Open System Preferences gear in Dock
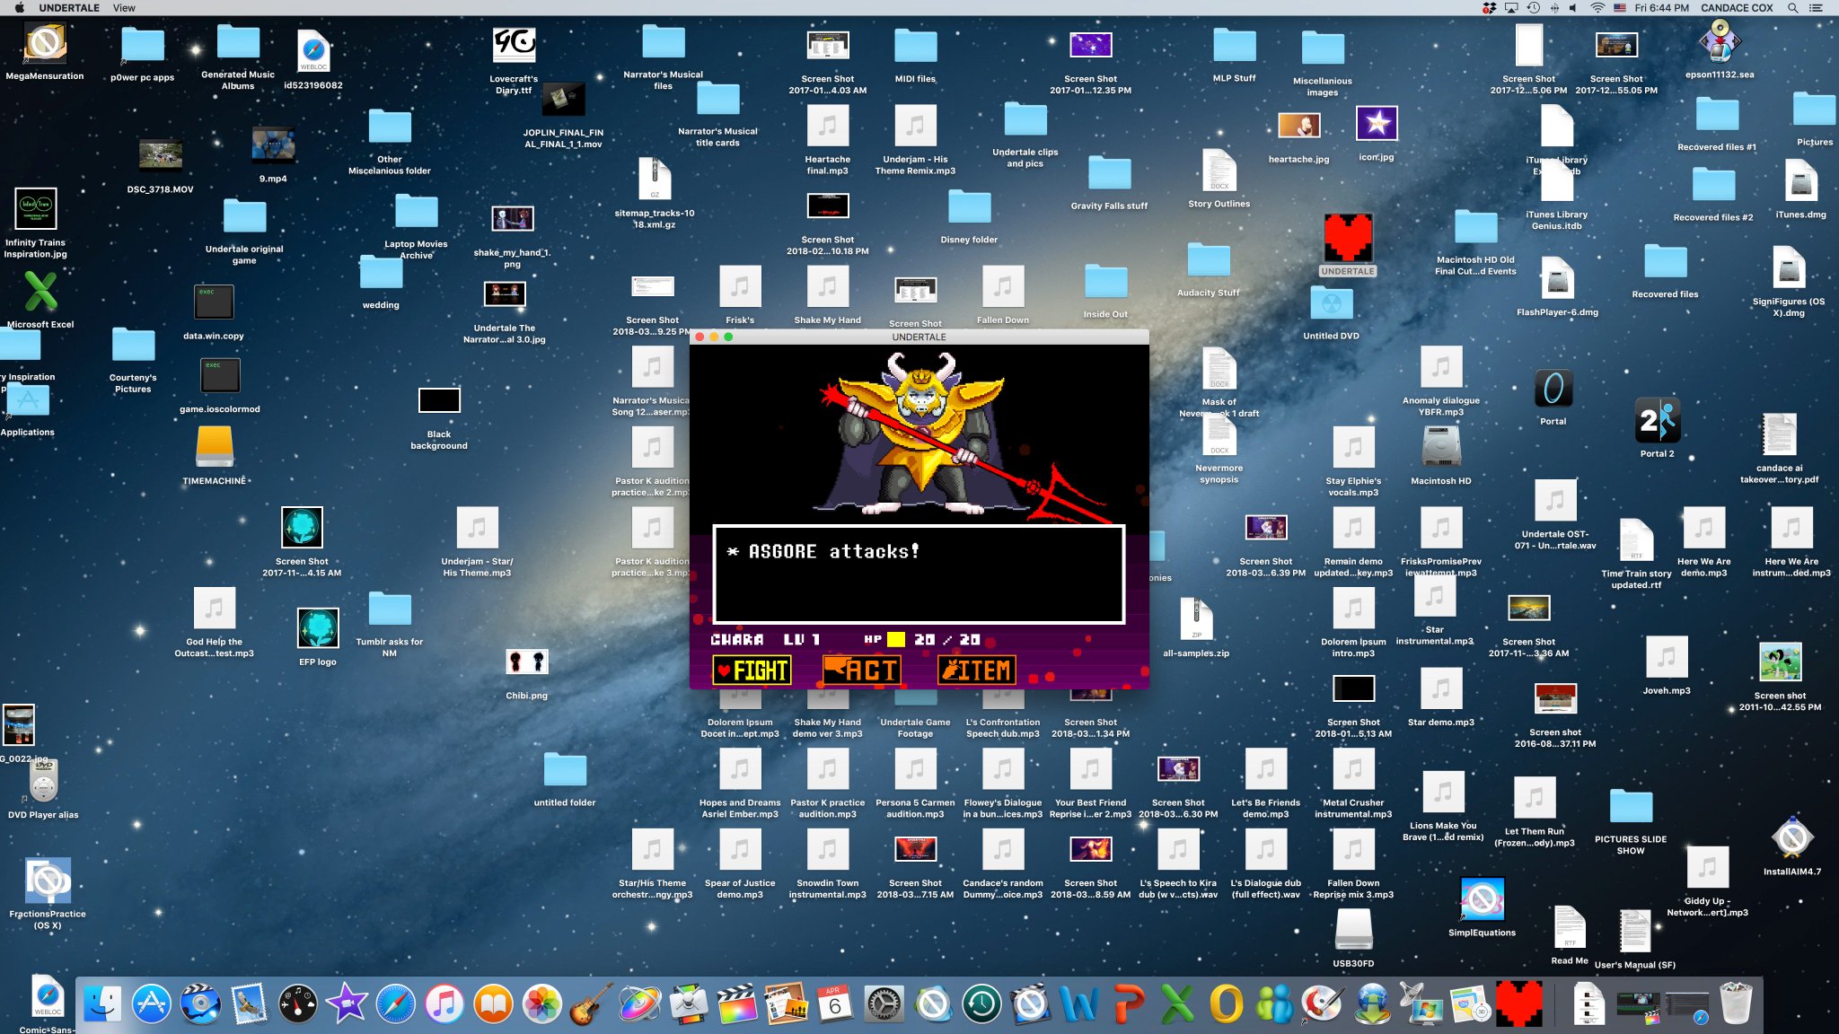 (884, 1004)
